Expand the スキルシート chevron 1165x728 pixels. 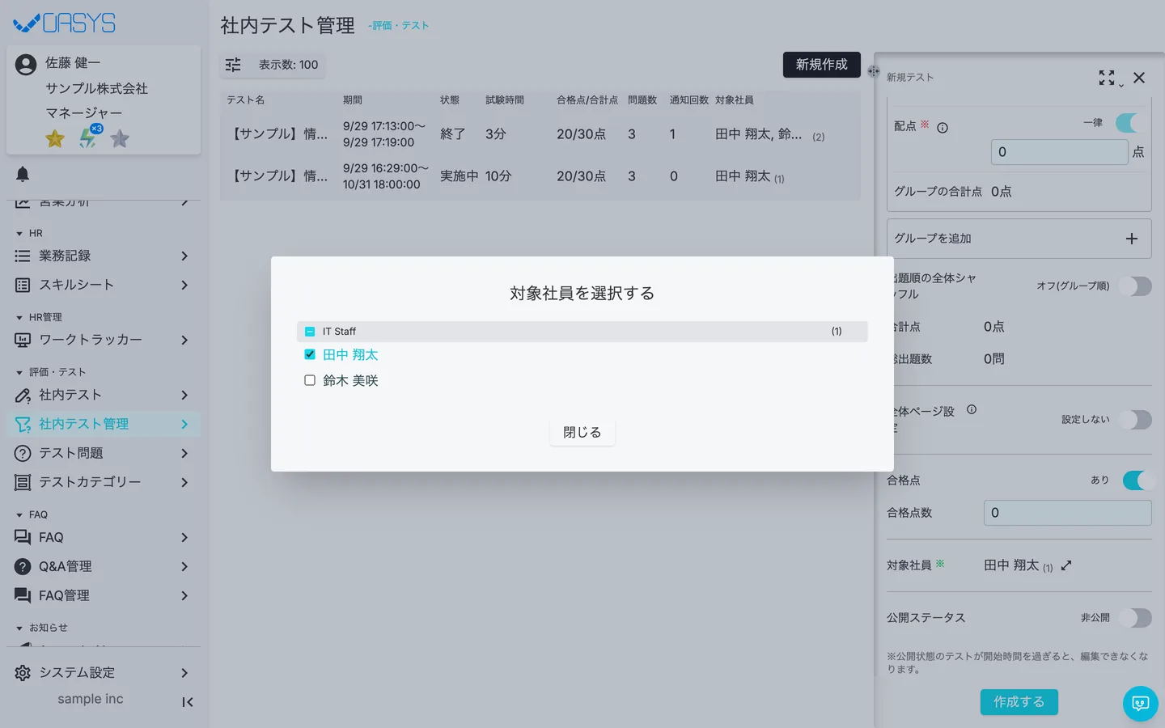pos(184,285)
